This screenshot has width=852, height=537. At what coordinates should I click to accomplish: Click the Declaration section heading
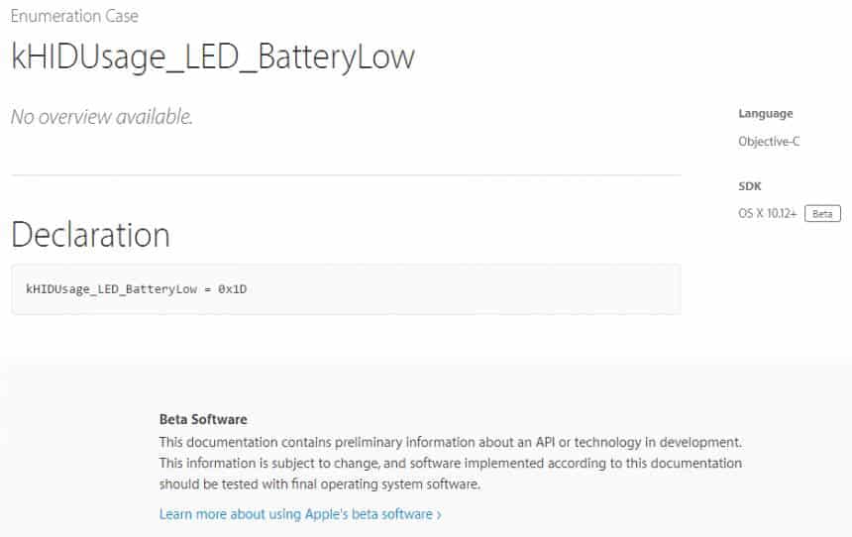(x=90, y=235)
